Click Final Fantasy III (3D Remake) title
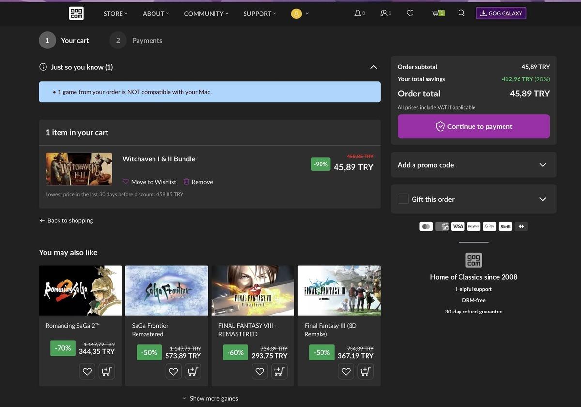 pos(331,330)
